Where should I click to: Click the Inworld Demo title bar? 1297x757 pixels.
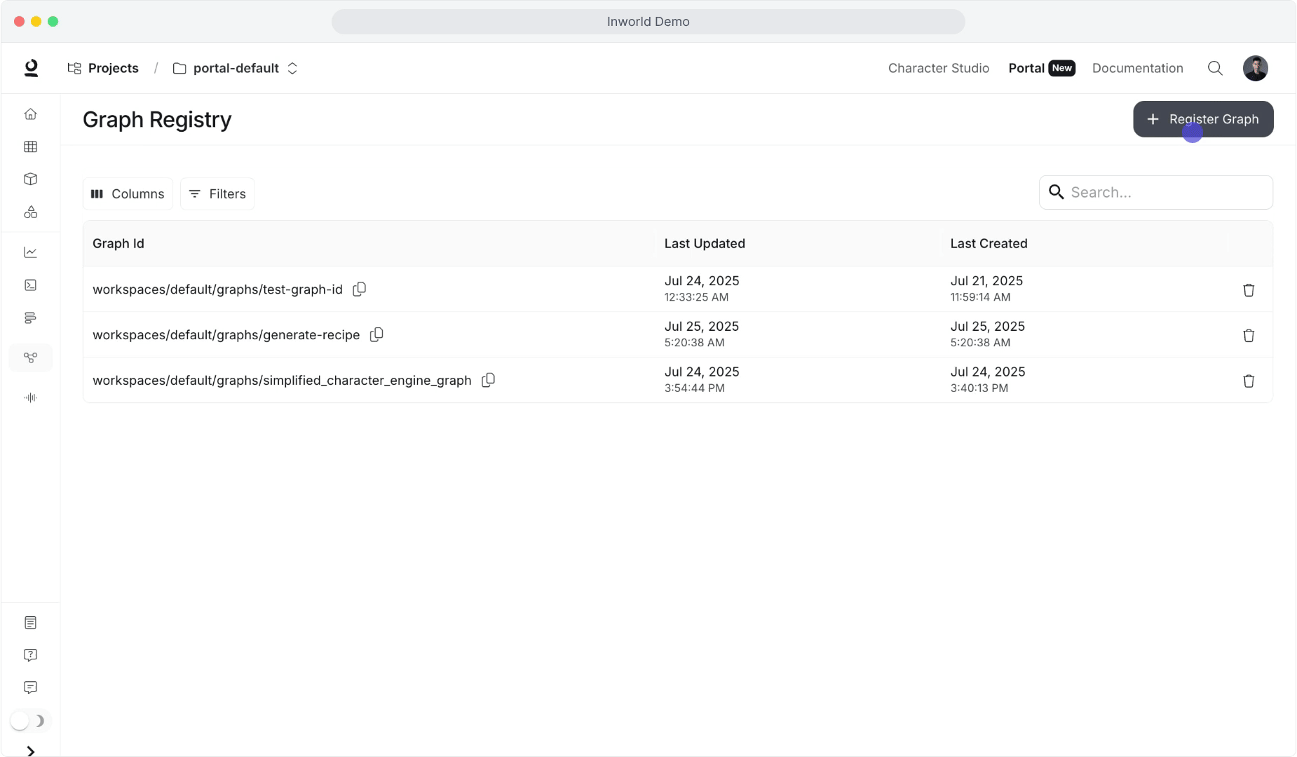[x=648, y=22]
